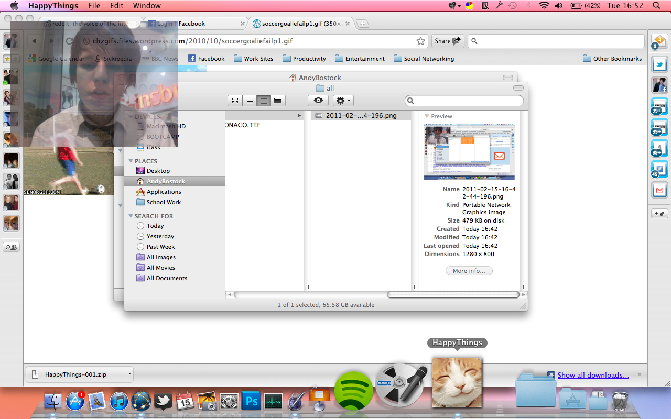Click the Finder search field
Image resolution: width=671 pixels, height=419 pixels.
tap(464, 101)
